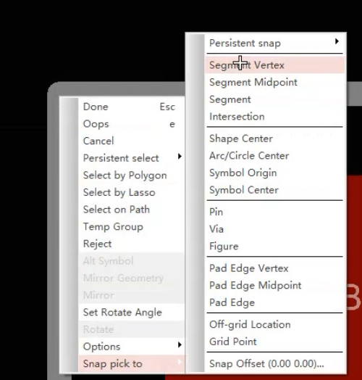Open Set Rotate Angle entry
This screenshot has height=380, width=362.
pyautogui.click(x=131, y=313)
